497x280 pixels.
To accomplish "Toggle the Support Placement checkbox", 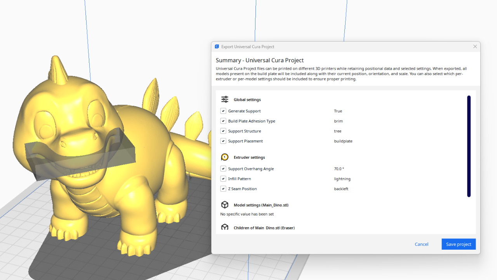I will click(x=223, y=141).
